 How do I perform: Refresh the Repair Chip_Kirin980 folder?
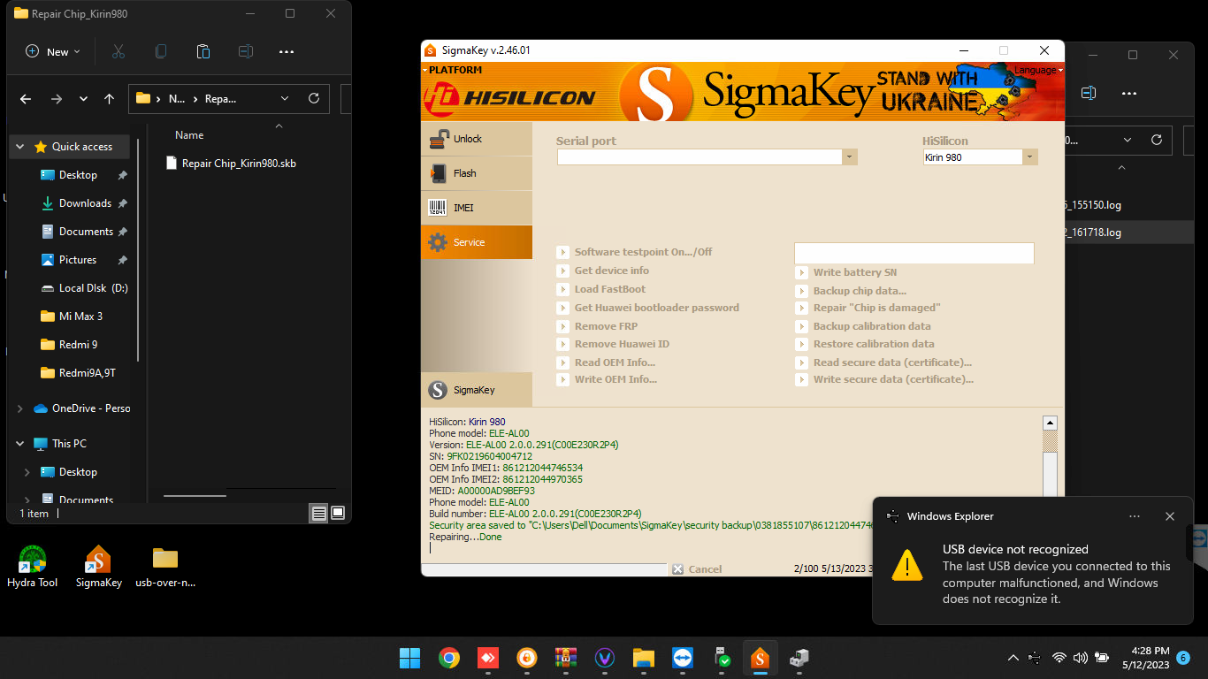point(314,99)
